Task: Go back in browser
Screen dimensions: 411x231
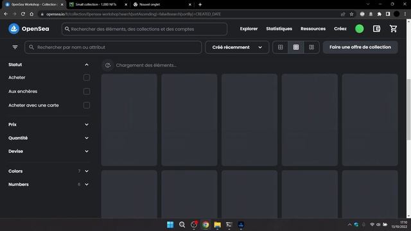Action: coord(6,14)
